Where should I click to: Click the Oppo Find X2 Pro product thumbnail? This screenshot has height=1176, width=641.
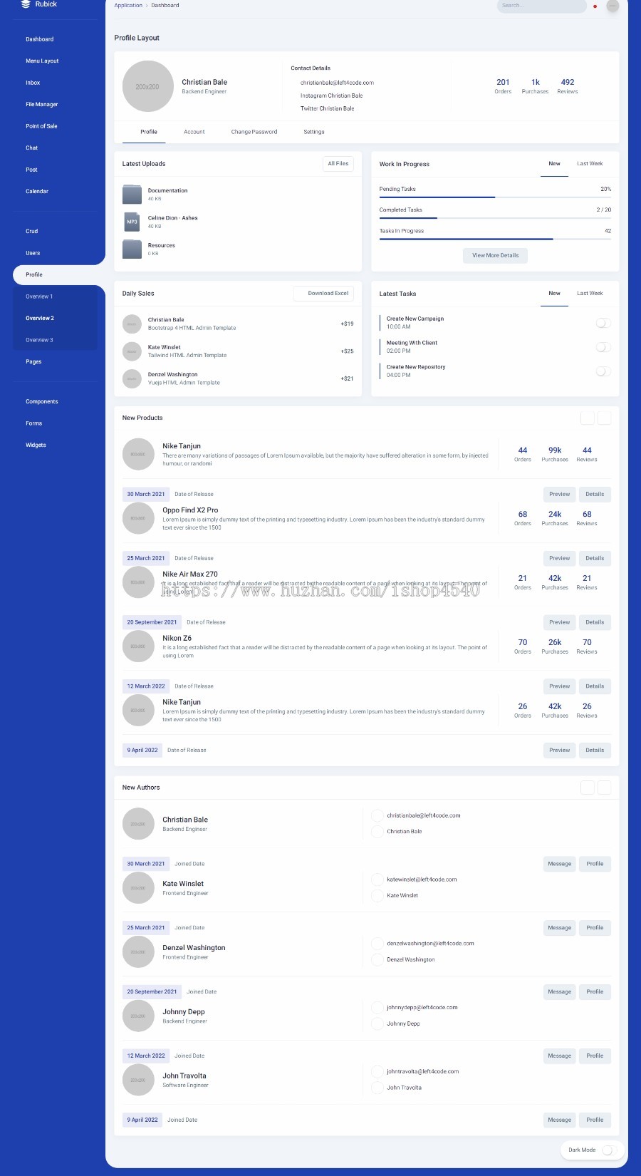point(138,518)
